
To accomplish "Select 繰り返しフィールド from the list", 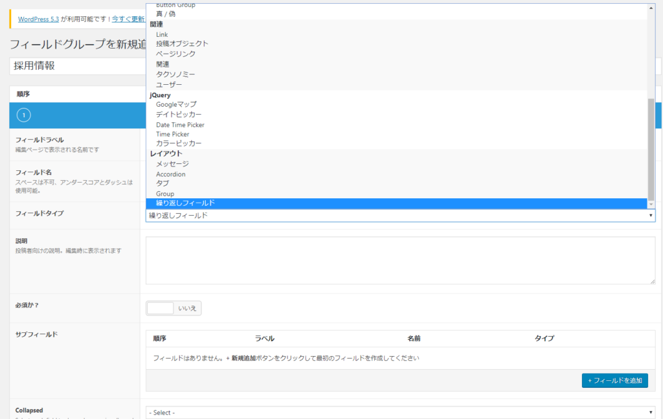I will point(185,203).
